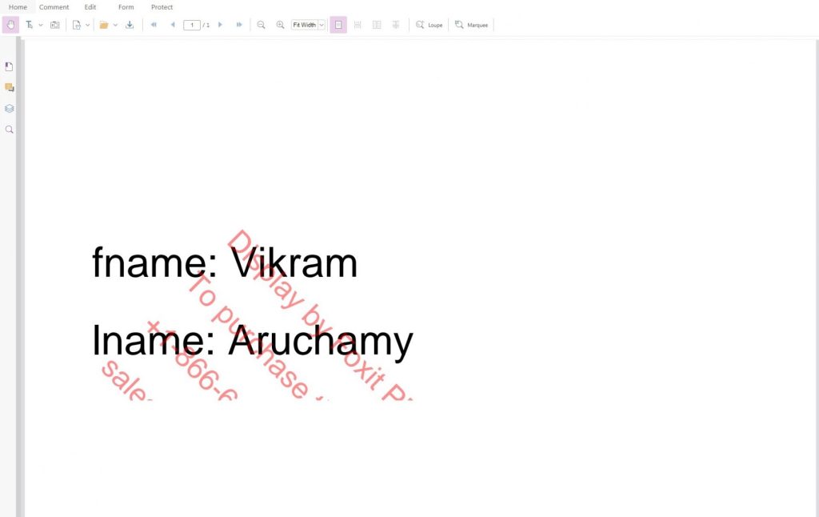Toggle continuous page view mode
Image resolution: width=819 pixels, height=517 pixels.
358,25
